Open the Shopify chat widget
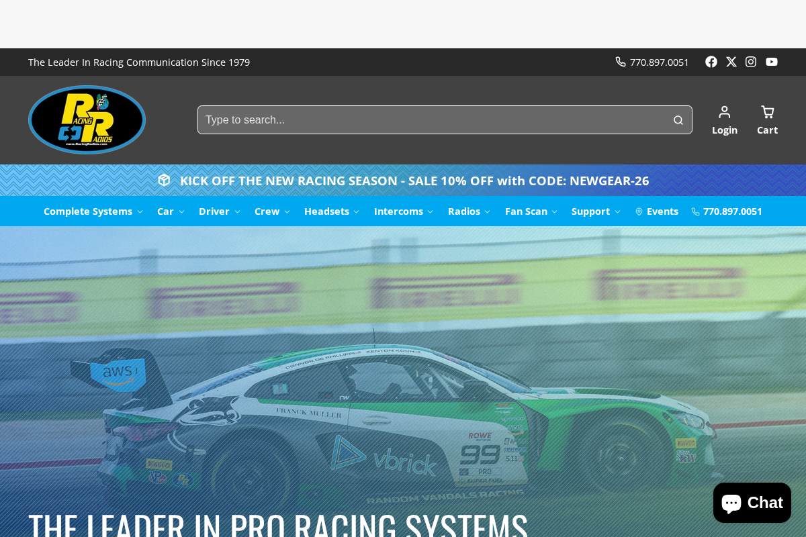The image size is (806, 537). tap(752, 502)
